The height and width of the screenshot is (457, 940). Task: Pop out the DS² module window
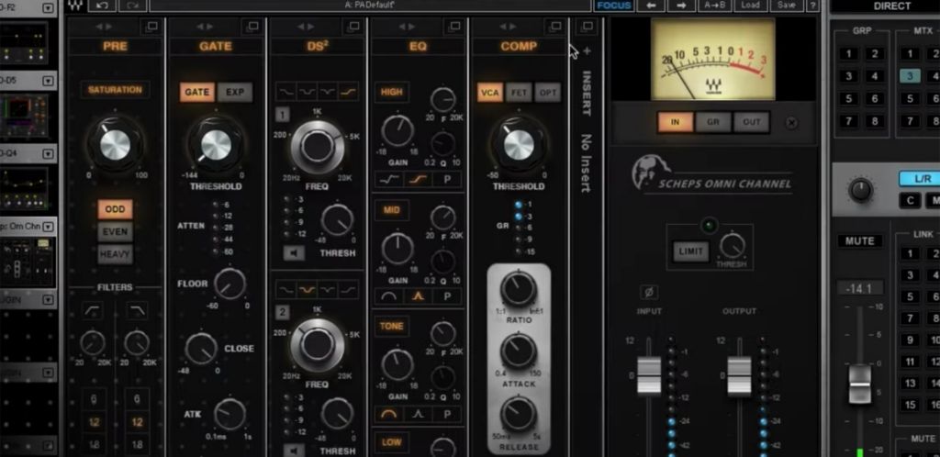click(353, 27)
